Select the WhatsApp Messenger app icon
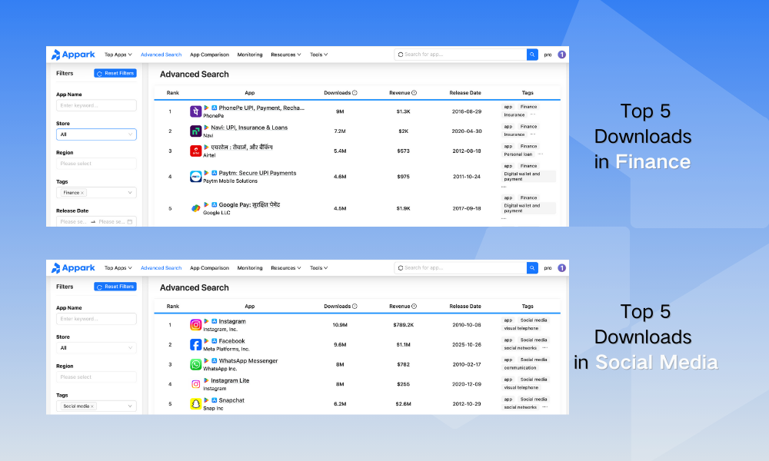The width and height of the screenshot is (769, 461). [196, 364]
